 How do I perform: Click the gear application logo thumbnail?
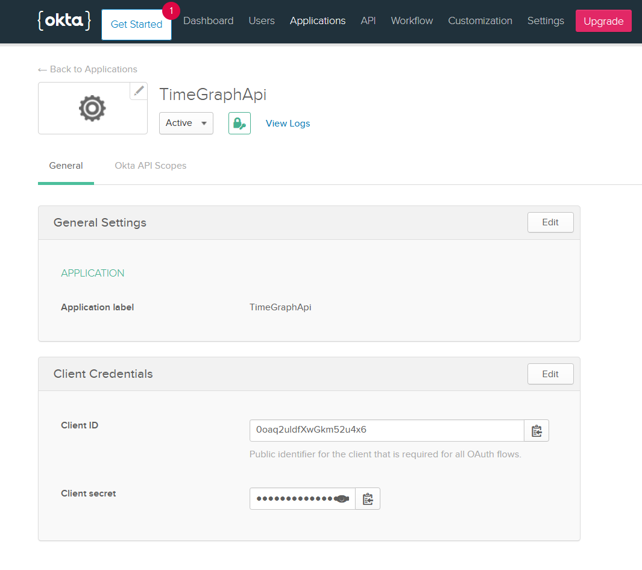[92, 108]
